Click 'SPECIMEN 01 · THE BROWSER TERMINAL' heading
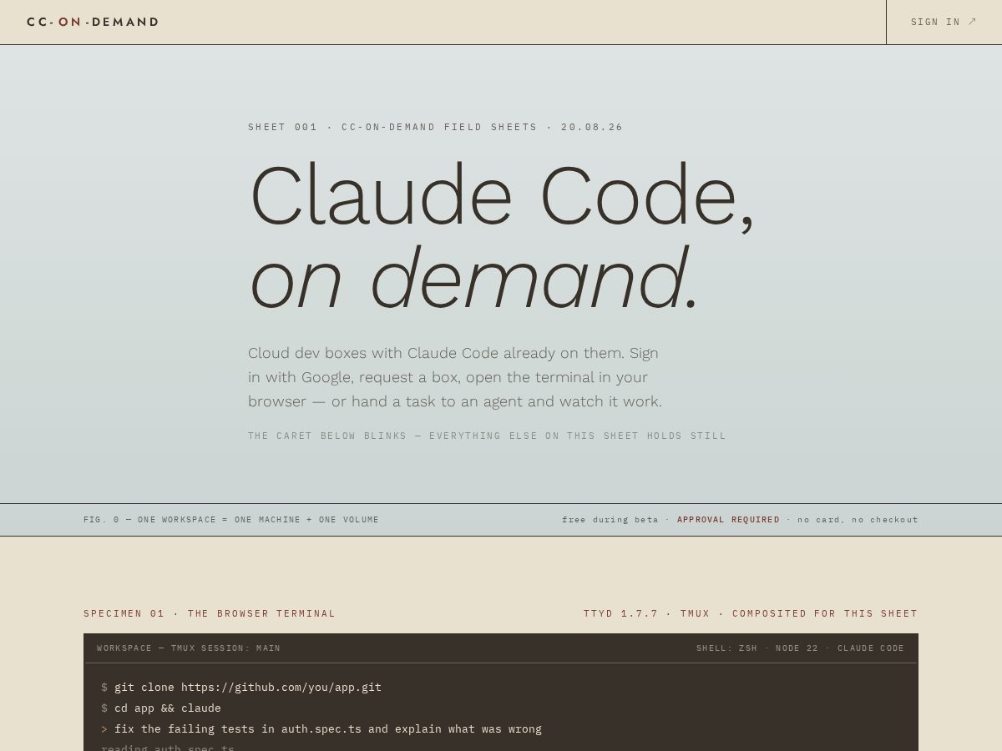 pyautogui.click(x=210, y=613)
